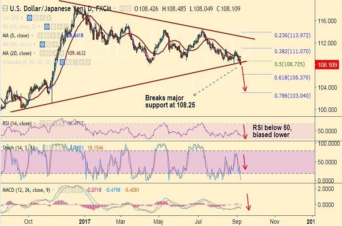
Task: Click the plus icon beside Ichimoku
Action: 81,63
